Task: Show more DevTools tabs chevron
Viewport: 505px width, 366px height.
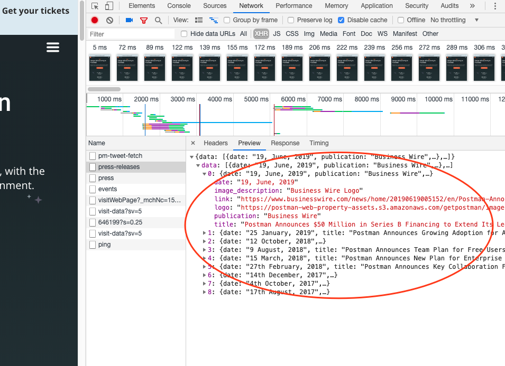Action: (x=472, y=6)
